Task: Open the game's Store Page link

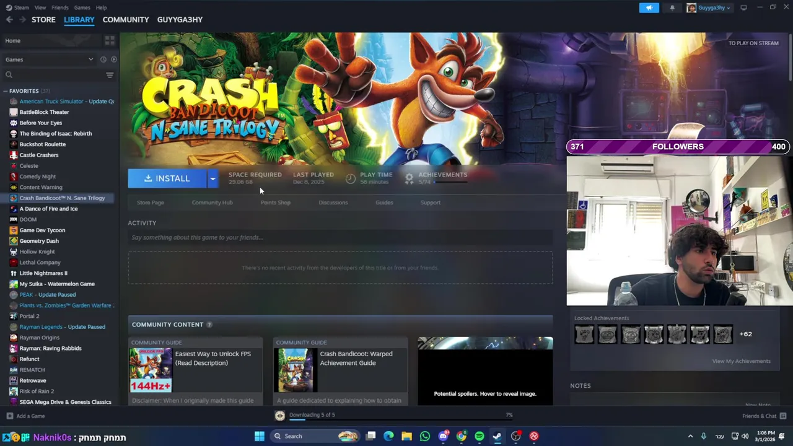Action: pos(151,203)
